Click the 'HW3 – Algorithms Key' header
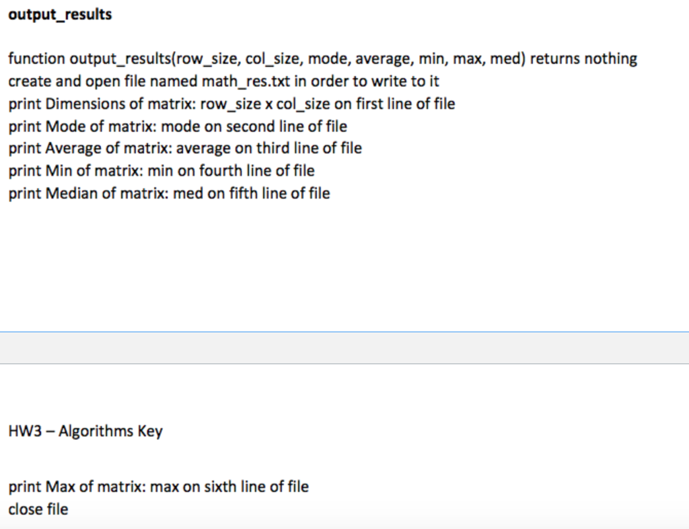Viewport: 689px width, 529px height. (85, 431)
